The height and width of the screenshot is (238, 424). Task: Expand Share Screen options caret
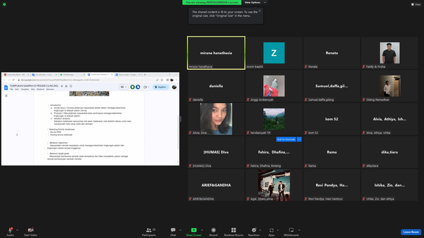click(x=201, y=230)
